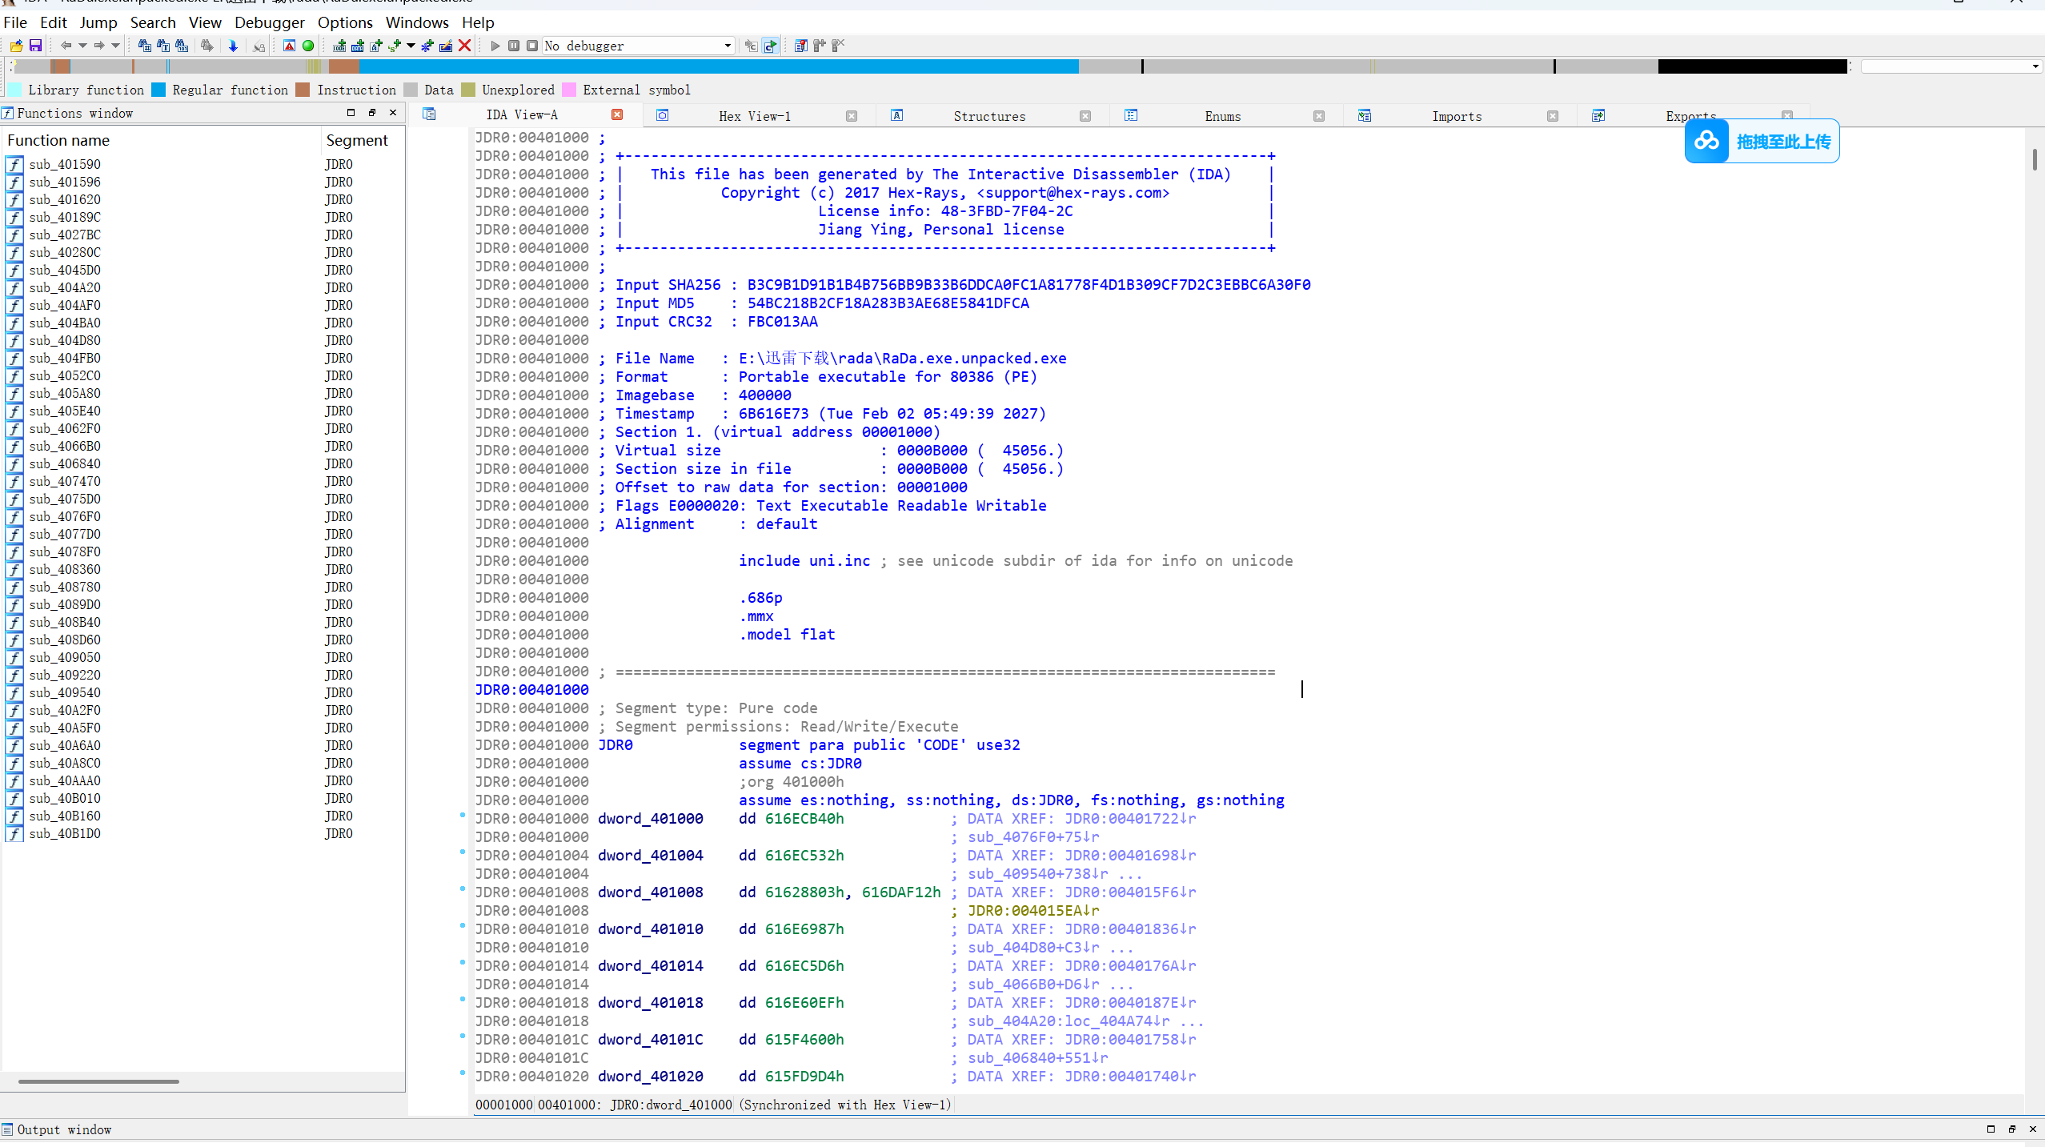Click the Start process play button
The width and height of the screenshot is (2045, 1147).
click(x=495, y=46)
